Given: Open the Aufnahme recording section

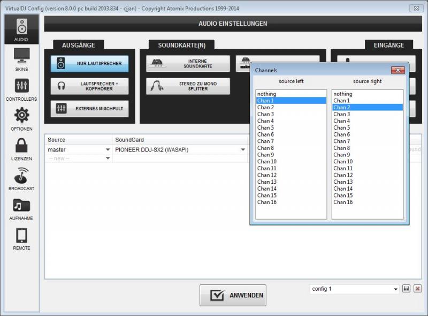Looking at the screenshot, I should tap(21, 208).
